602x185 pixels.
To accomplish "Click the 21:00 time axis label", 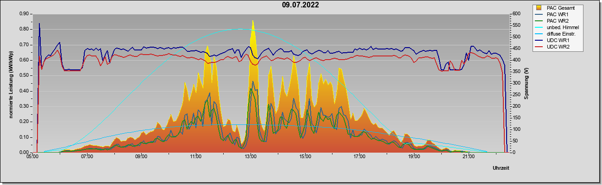I will tap(469, 157).
